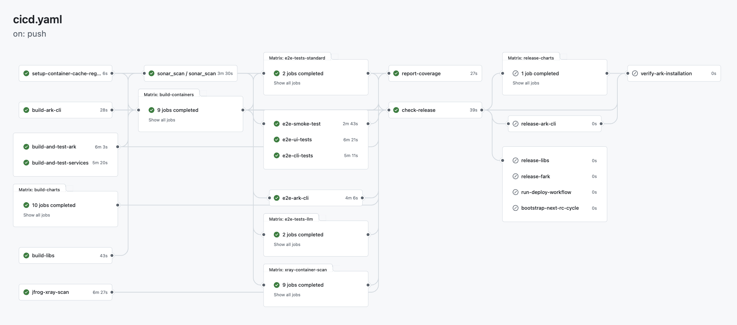Select the Matrix: build-containers tab label
Screen dimensions: 737x325
[x=169, y=94]
